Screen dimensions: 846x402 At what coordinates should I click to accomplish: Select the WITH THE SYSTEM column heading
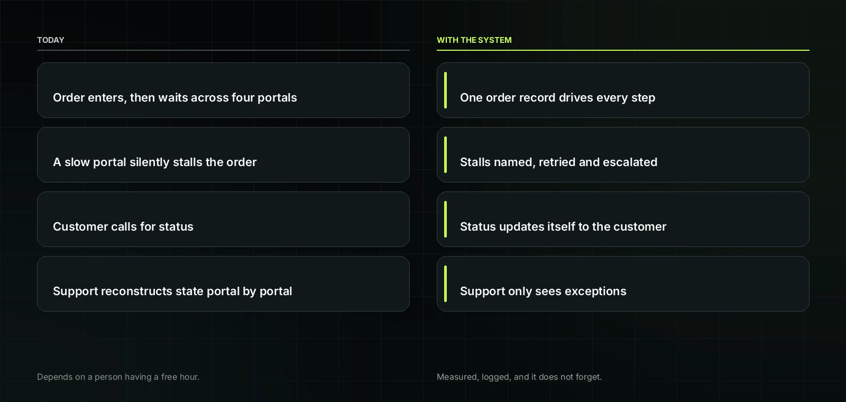[474, 40]
